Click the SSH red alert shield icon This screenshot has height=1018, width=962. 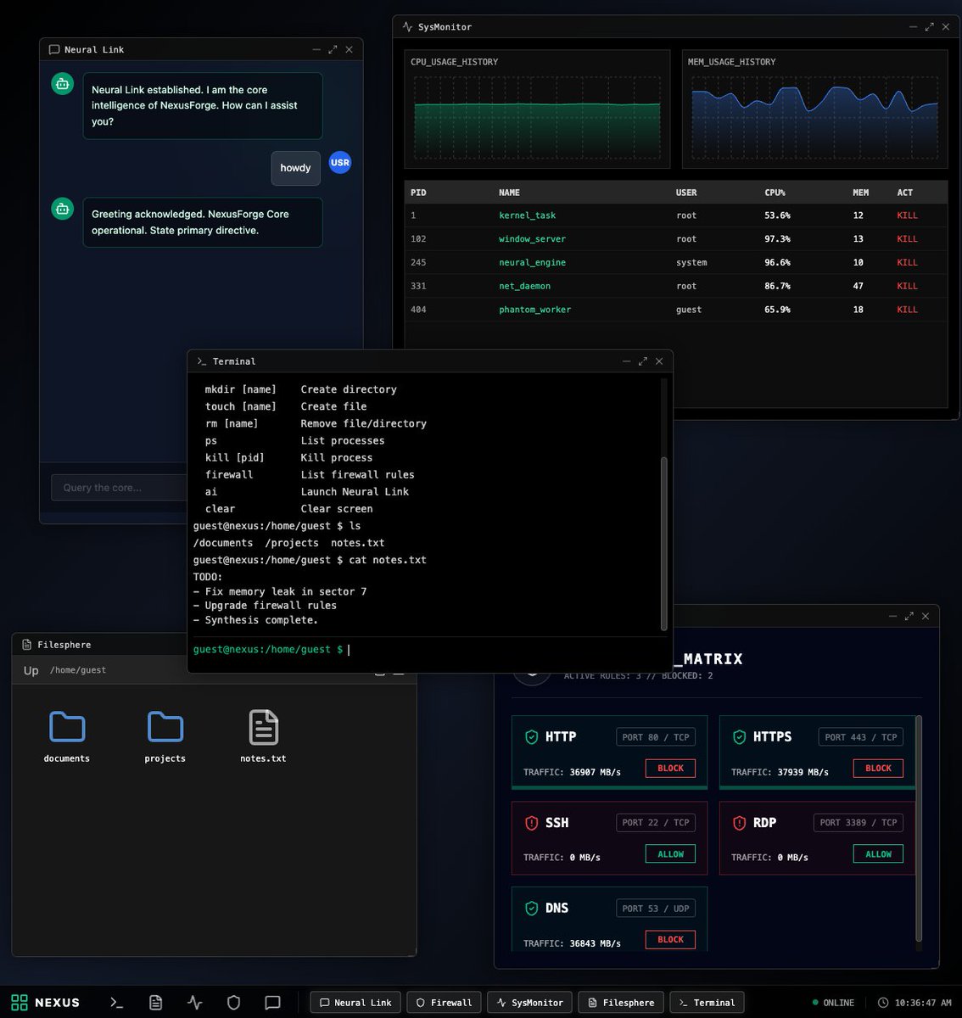pos(531,823)
